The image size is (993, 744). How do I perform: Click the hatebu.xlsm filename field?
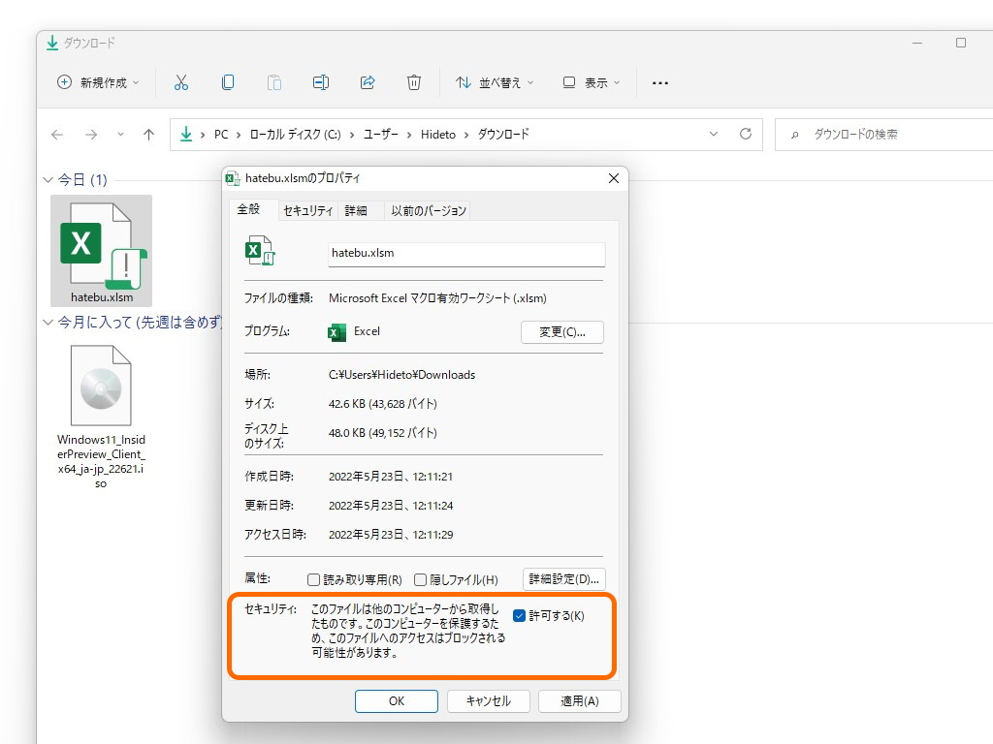[x=466, y=254]
